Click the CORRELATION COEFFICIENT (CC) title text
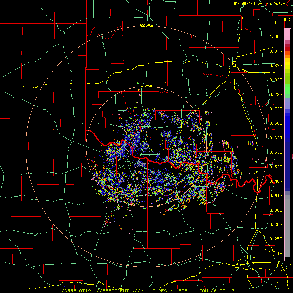The height and width of the screenshot is (293, 293). coord(103,291)
